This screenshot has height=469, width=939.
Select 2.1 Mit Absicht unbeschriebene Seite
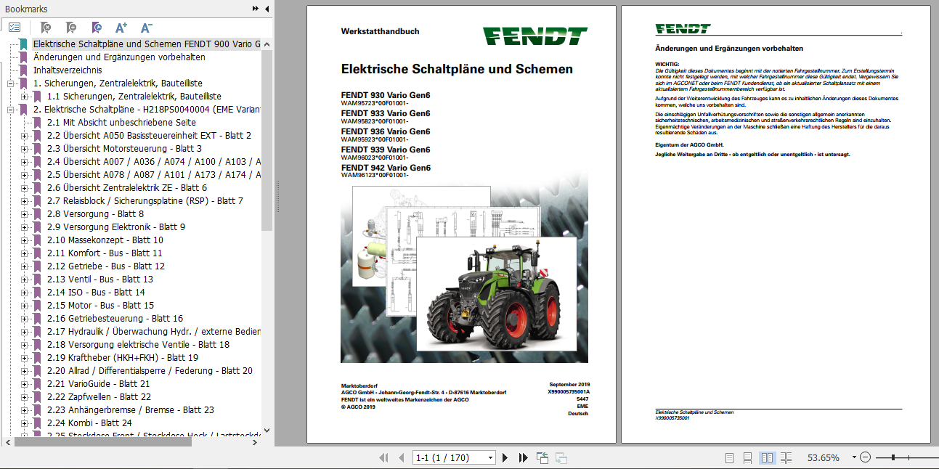point(121,123)
